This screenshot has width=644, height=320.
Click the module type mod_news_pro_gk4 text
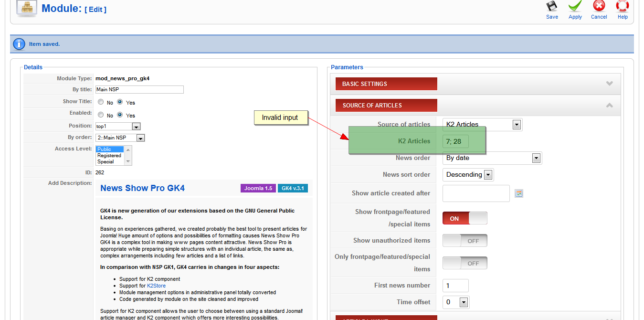(122, 78)
